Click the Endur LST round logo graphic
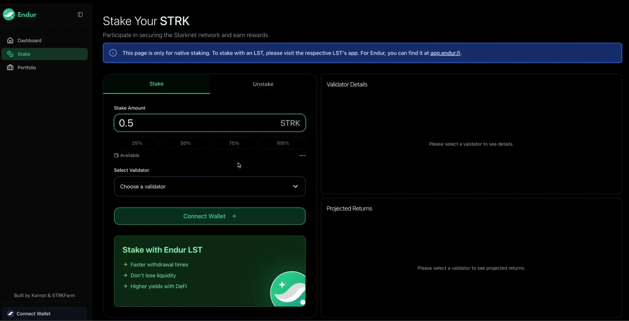Image resolution: width=629 pixels, height=321 pixels. (288, 289)
